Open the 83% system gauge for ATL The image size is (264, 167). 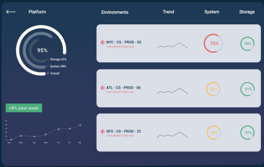pyautogui.click(x=213, y=89)
